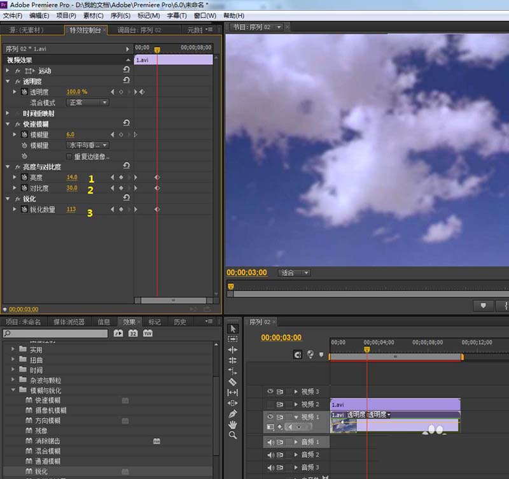
Task: Select the Razor tool
Action: 232,382
